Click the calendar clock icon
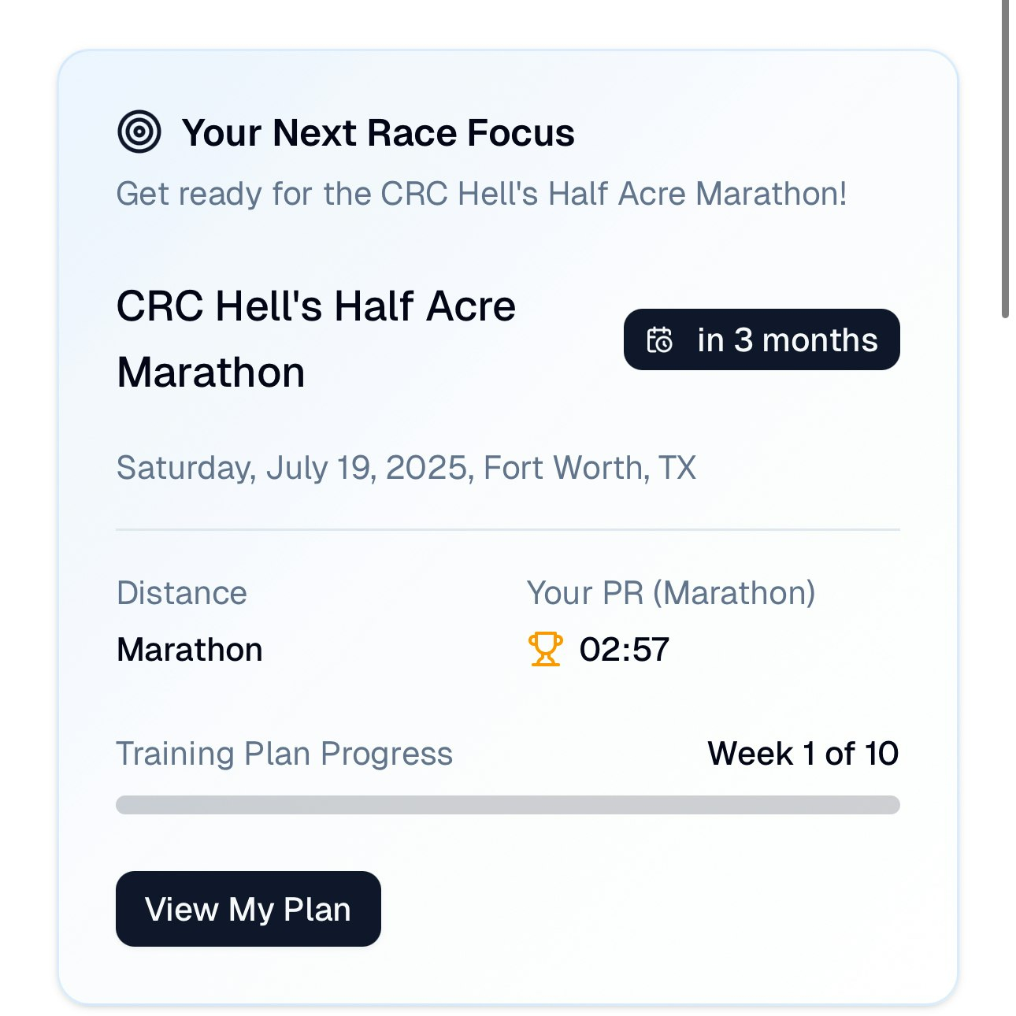 pyautogui.click(x=659, y=340)
